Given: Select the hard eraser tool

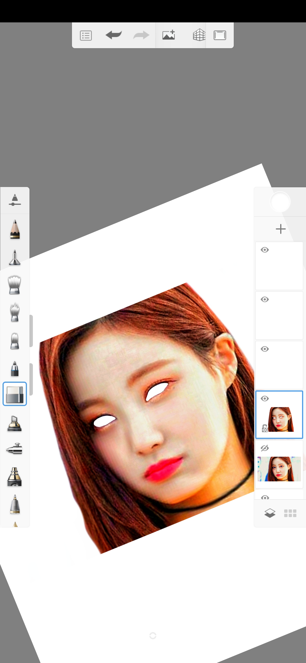Looking at the screenshot, I should coord(15,394).
